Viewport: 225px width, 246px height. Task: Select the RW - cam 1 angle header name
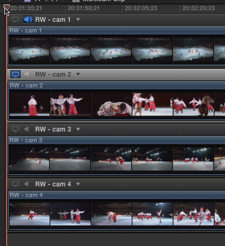point(53,20)
